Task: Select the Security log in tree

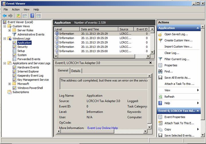Action: 22,47
